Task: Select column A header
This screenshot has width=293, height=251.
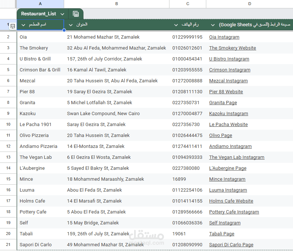Action: 40,4
